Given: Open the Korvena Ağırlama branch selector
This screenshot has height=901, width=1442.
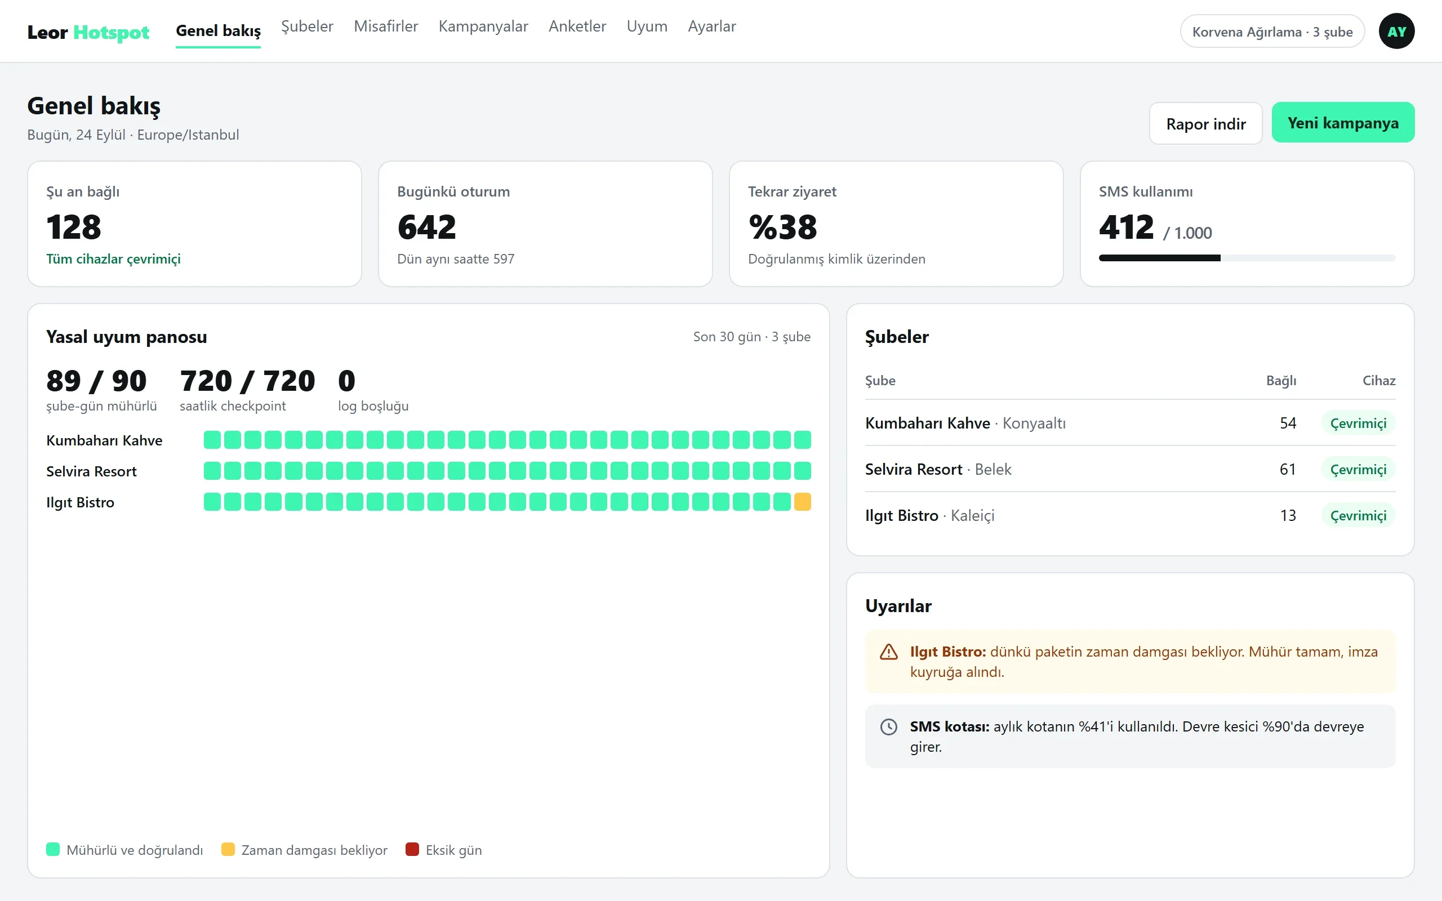Looking at the screenshot, I should click(x=1272, y=32).
